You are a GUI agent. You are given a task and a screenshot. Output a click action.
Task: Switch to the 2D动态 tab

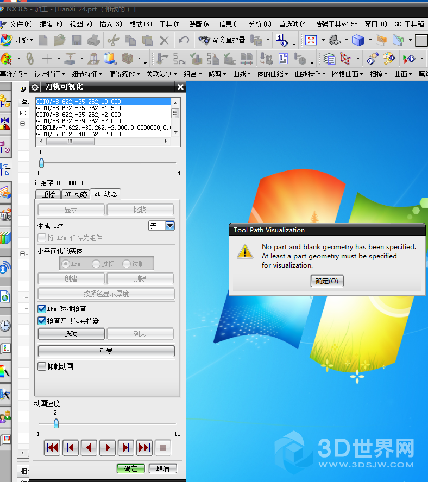coord(105,194)
